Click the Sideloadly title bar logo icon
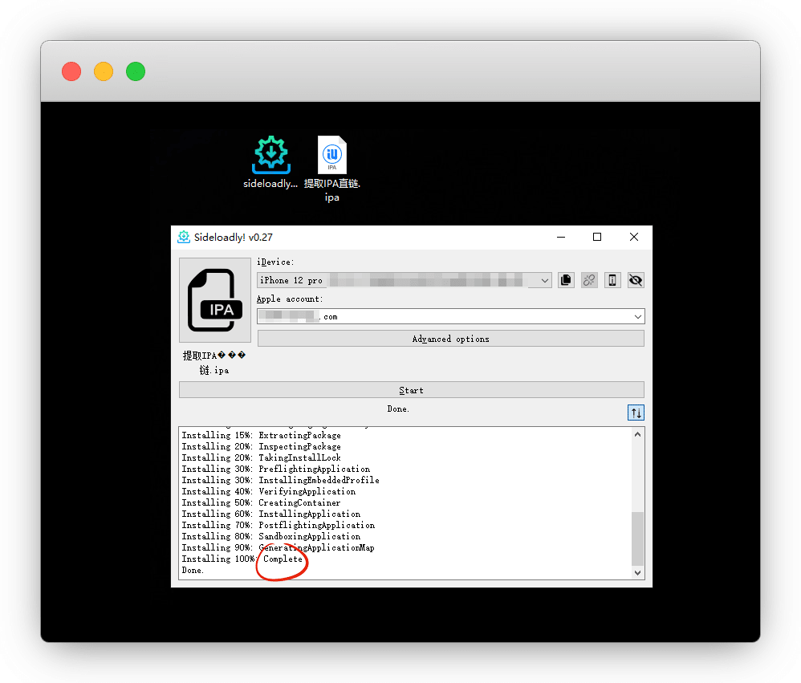This screenshot has height=683, width=801. [x=184, y=237]
